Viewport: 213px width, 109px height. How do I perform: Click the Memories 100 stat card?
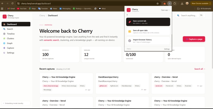(x=59, y=54)
